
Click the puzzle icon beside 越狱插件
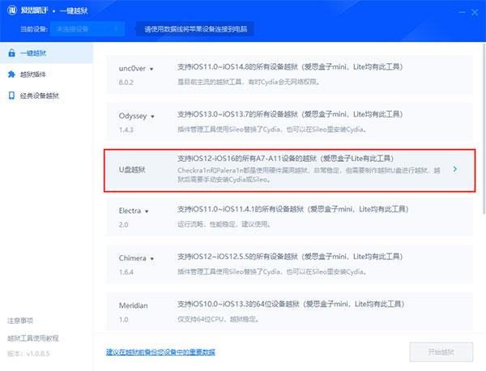11,75
